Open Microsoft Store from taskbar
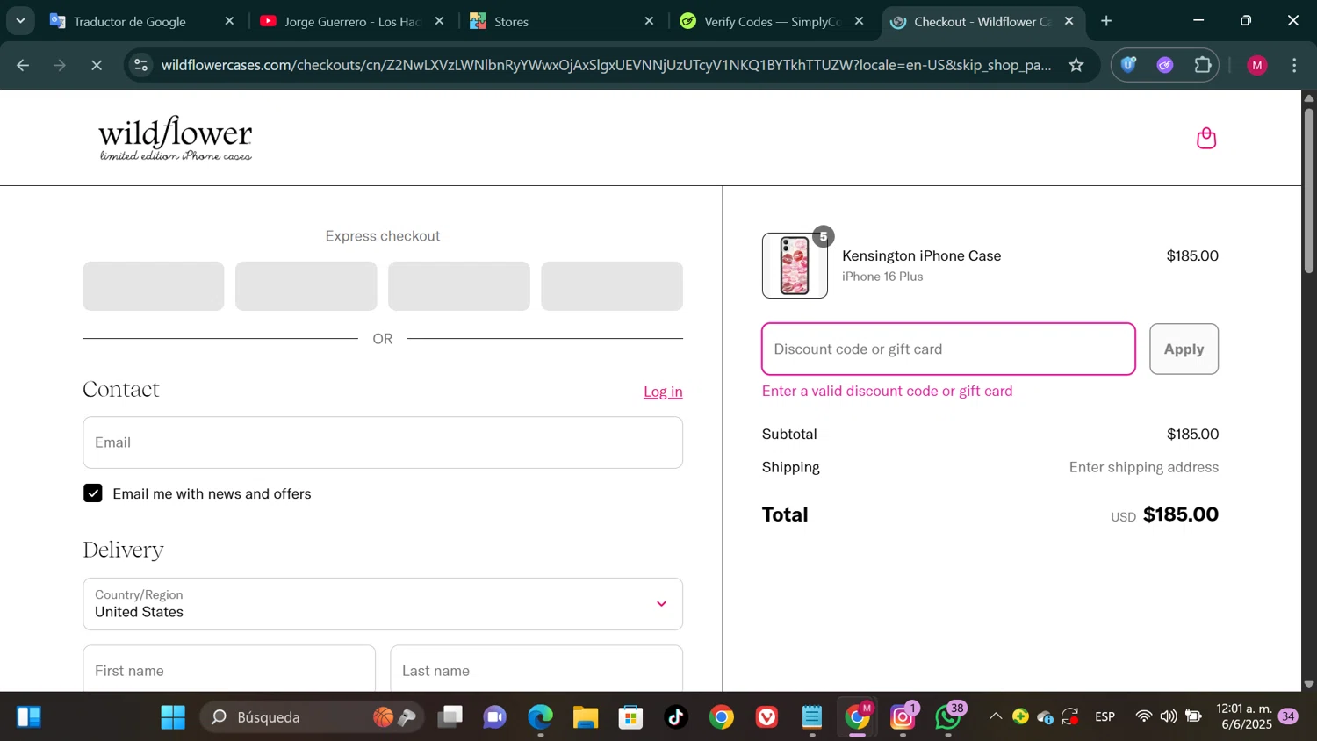Image resolution: width=1317 pixels, height=741 pixels. coord(630,717)
